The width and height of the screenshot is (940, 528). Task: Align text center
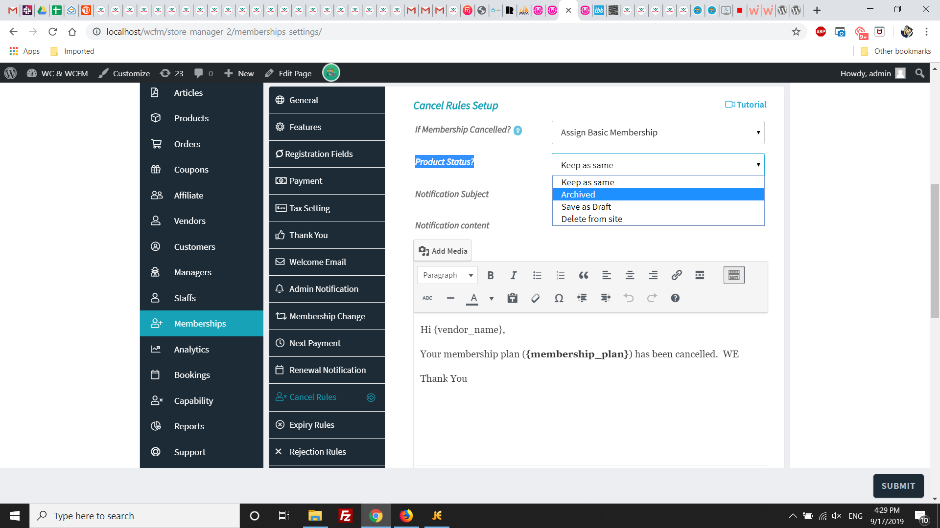tap(630, 275)
